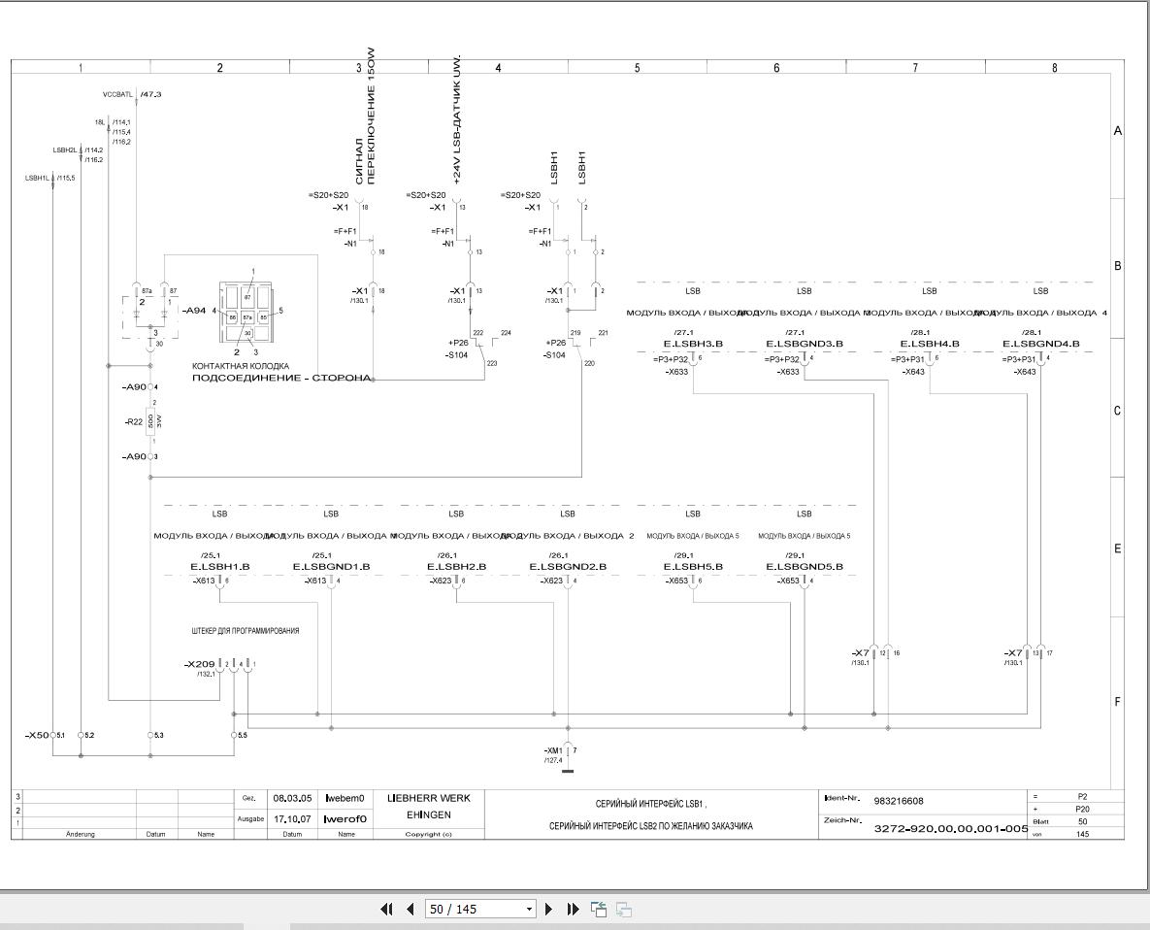Click the date 08.03.05 cell
Image resolution: width=1150 pixels, height=930 pixels.
[292, 799]
